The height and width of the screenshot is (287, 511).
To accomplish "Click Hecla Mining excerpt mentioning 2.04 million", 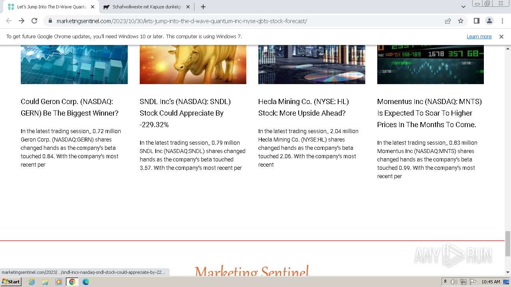I will click(x=308, y=148).
